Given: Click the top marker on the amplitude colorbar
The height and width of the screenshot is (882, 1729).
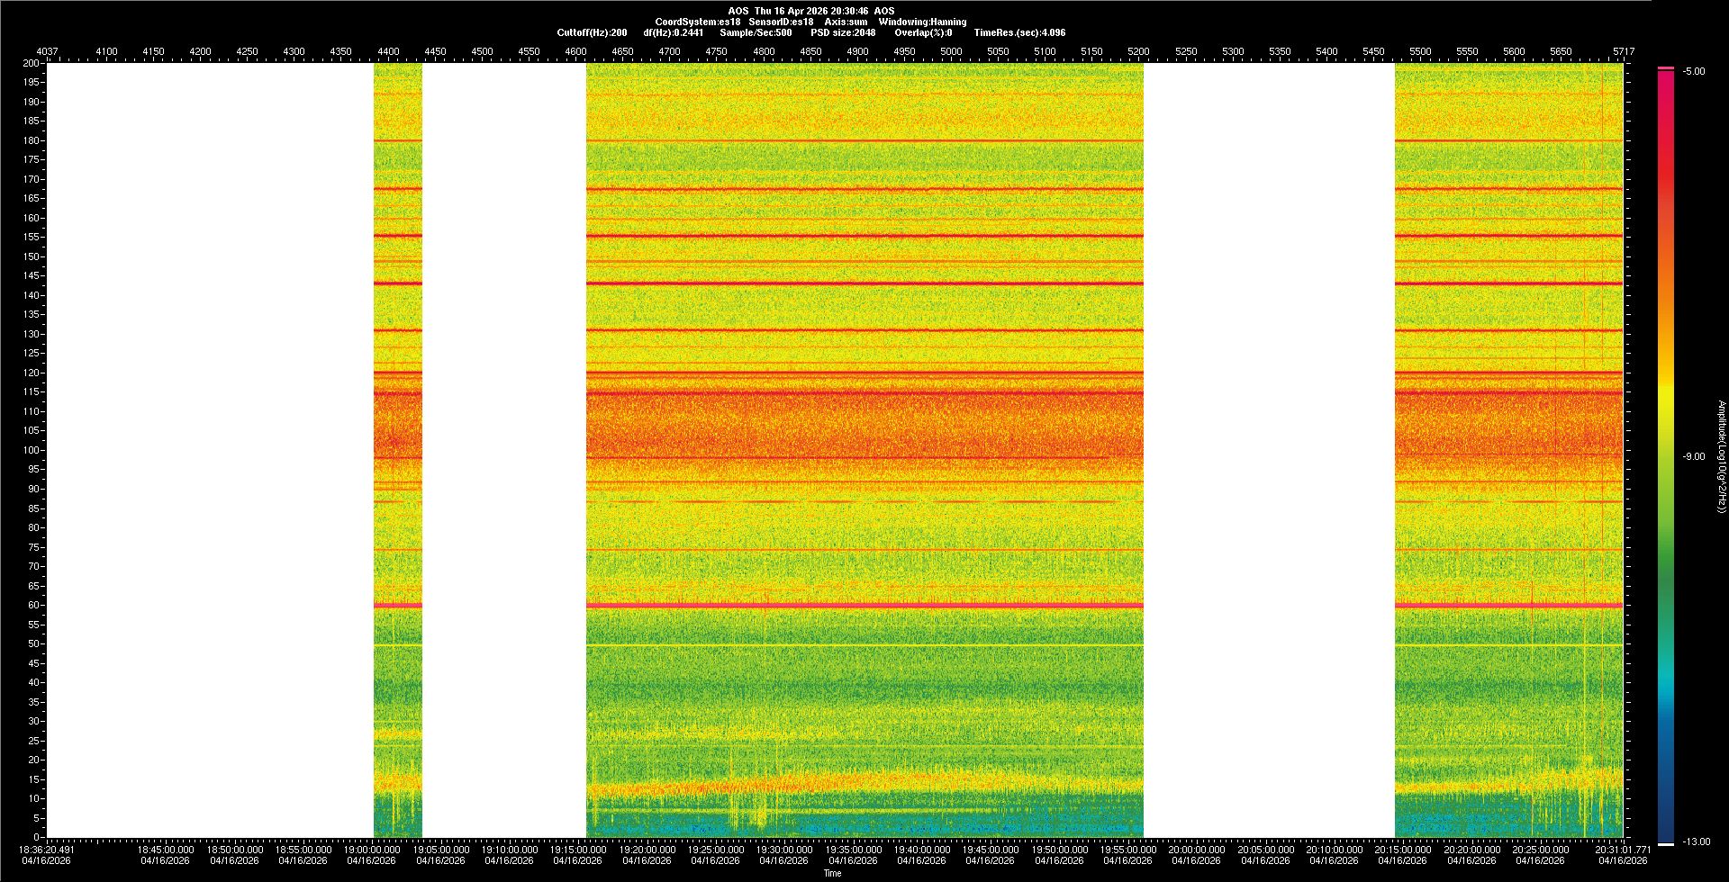Looking at the screenshot, I should coord(1666,68).
